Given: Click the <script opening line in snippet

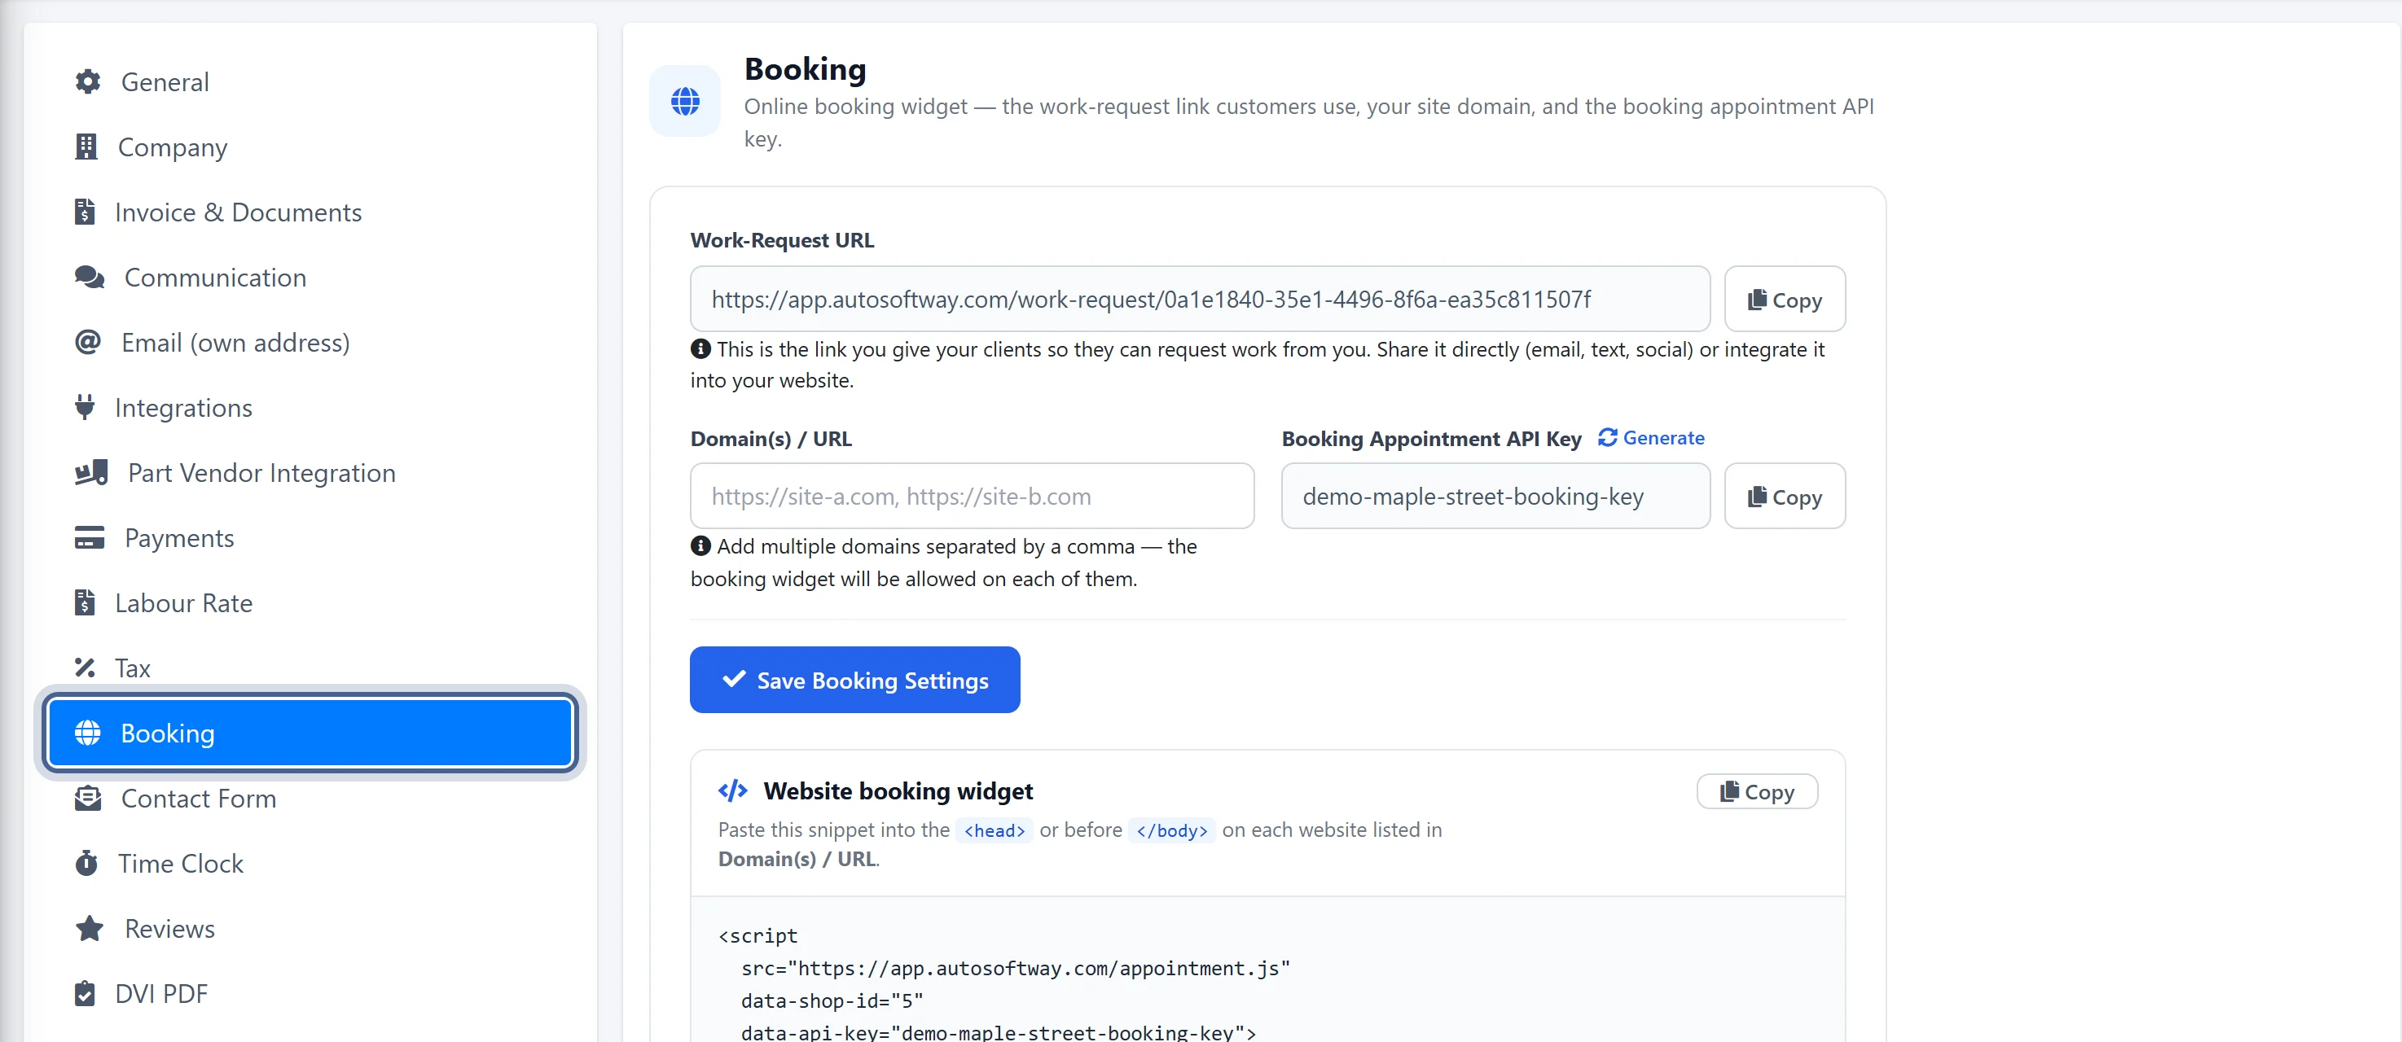Looking at the screenshot, I should coord(757,935).
